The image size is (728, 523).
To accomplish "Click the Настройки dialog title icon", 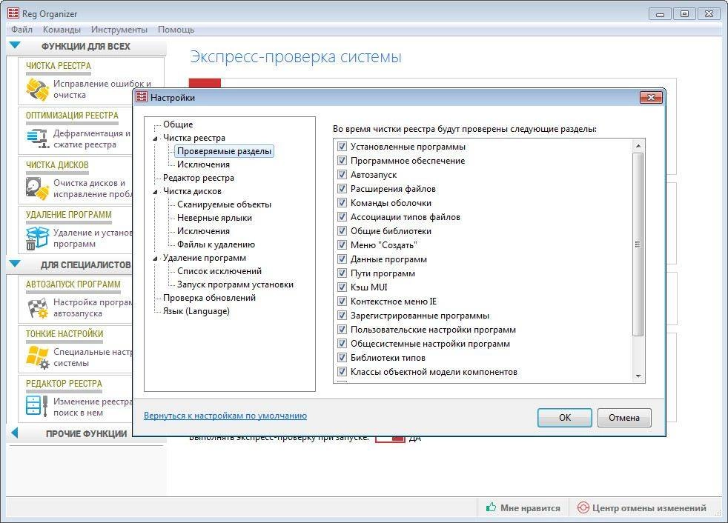I will [x=142, y=97].
